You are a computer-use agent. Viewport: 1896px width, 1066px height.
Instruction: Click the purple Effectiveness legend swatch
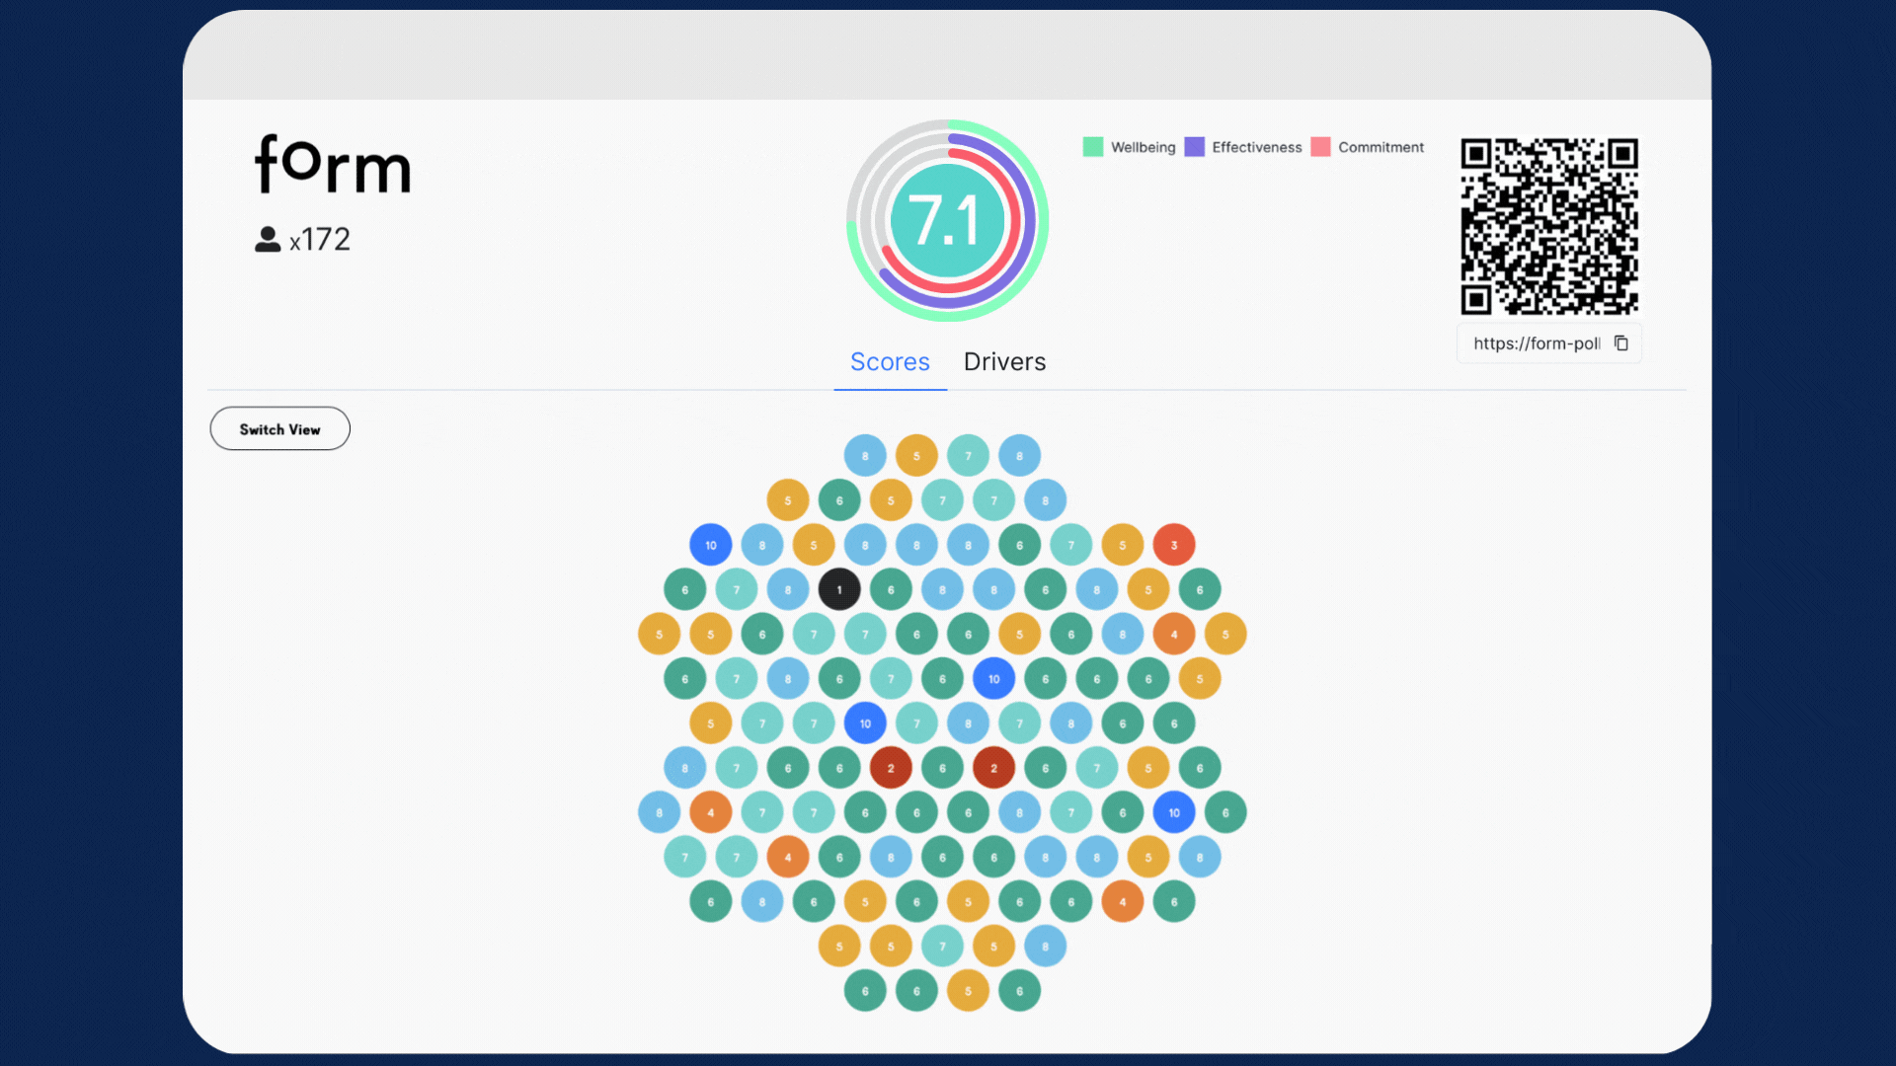(x=1194, y=147)
